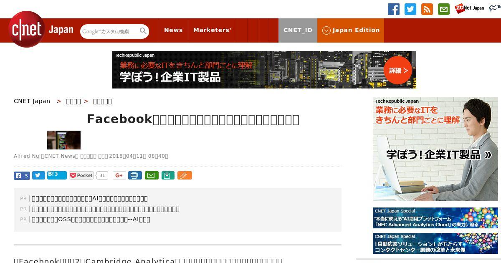This screenshot has height=263, width=501.
Task: Open the TechRepublic sidebar ad with a man
Action: point(435,149)
